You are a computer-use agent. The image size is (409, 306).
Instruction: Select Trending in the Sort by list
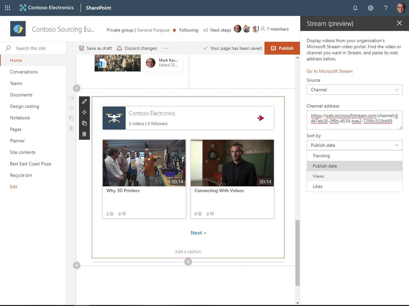[x=355, y=156]
